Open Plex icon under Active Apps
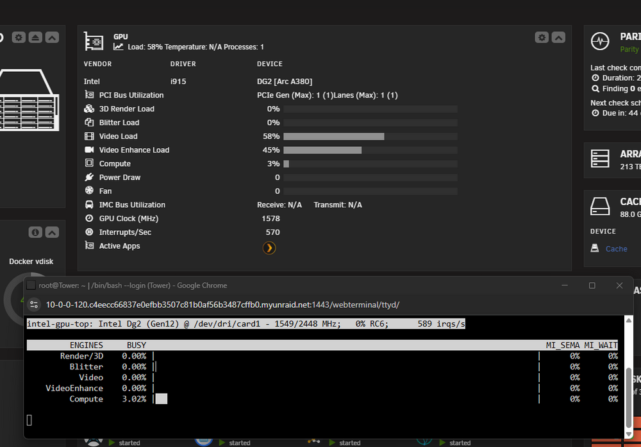This screenshot has height=447, width=641. [x=269, y=248]
